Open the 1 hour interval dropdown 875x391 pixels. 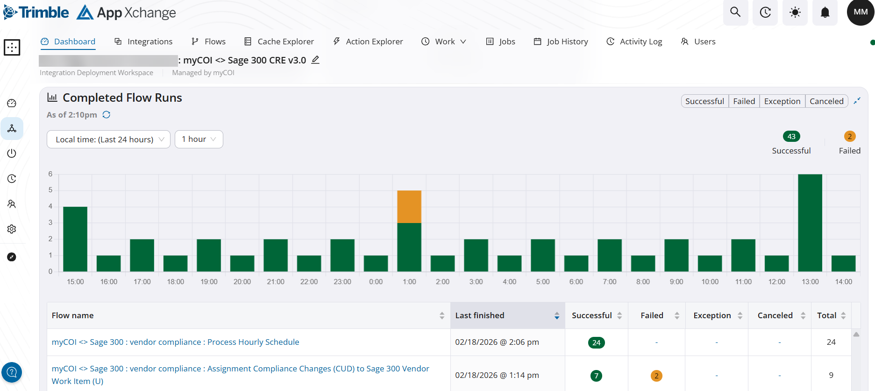(x=199, y=139)
